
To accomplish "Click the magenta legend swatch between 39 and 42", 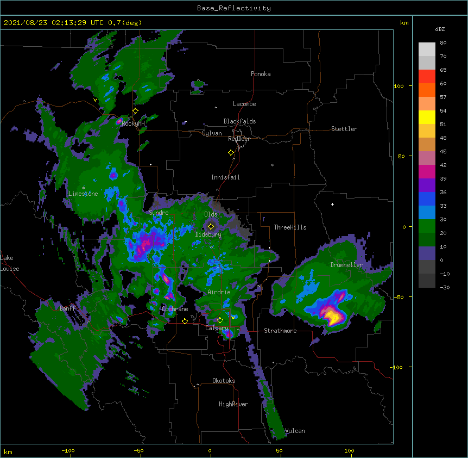I will coord(427,172).
